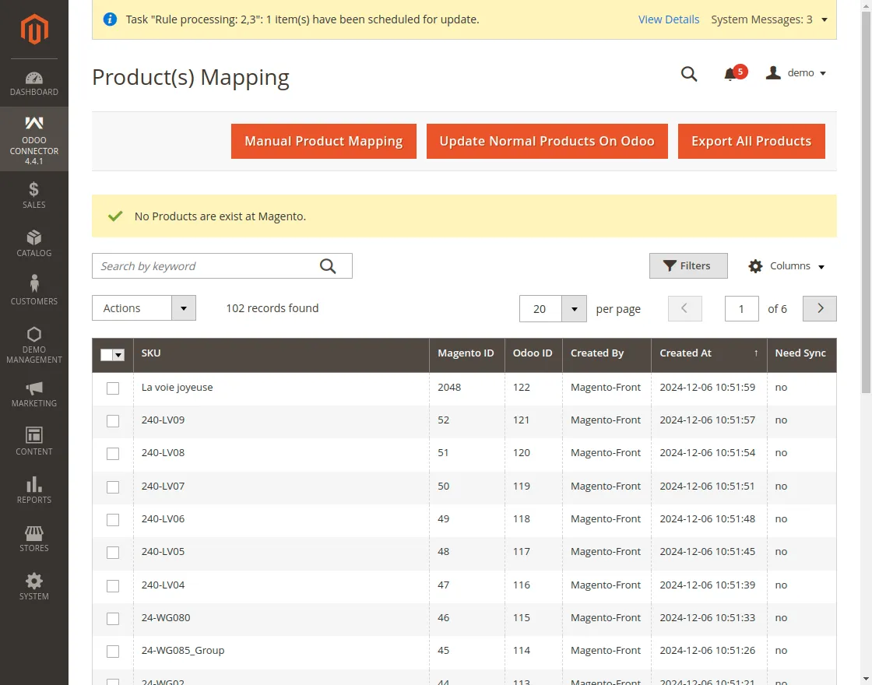The width and height of the screenshot is (872, 685).
Task: Open the global admin search magnifier
Action: (689, 74)
